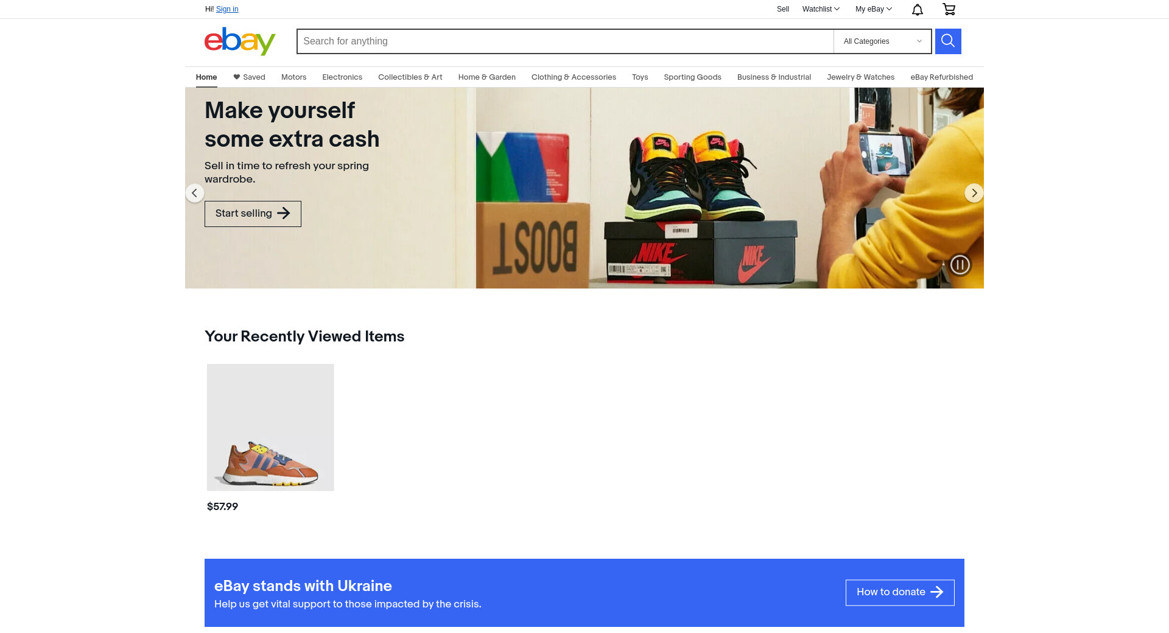
Task: Open the recently viewed sneaker thumbnail
Action: point(270,427)
